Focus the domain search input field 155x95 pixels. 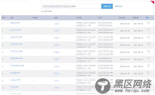[x=71, y=6]
